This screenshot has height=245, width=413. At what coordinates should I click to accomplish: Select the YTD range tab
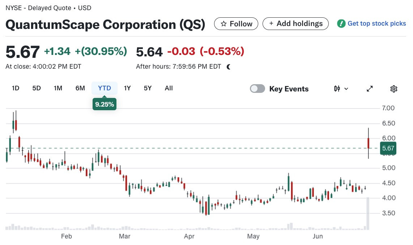coord(105,88)
